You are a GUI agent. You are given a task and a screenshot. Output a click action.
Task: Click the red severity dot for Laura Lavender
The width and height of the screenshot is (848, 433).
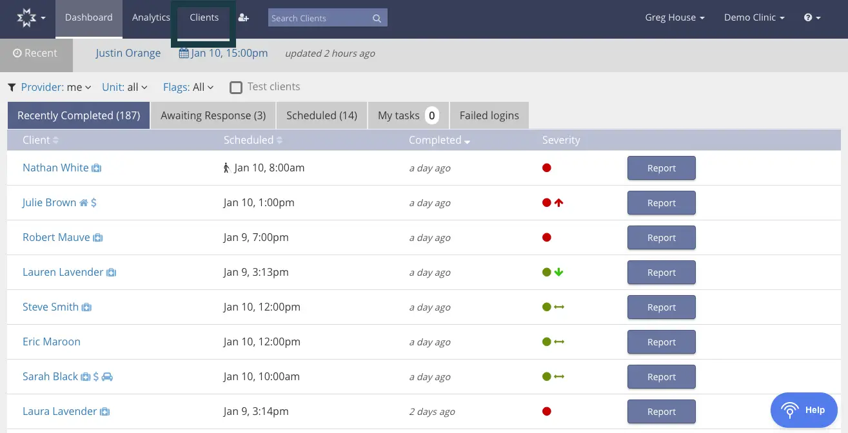(x=546, y=411)
